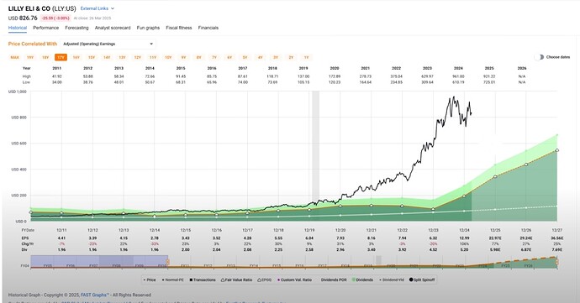Image resolution: width=580 pixels, height=303 pixels.
Task: Toggle the EPGG legend entry
Action: point(265,279)
